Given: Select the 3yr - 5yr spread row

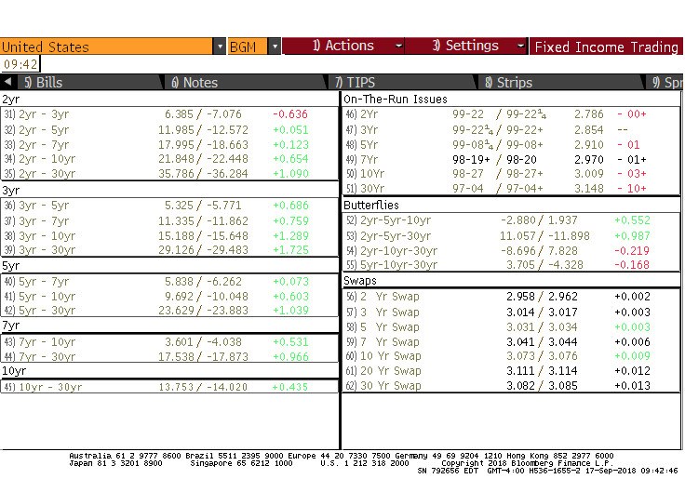Looking at the screenshot, I should 169,206.
